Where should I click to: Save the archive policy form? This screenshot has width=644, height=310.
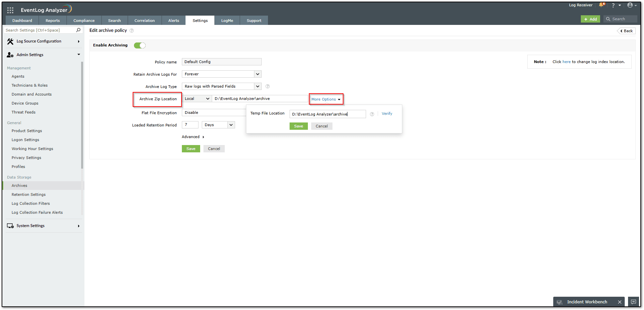[x=191, y=149]
